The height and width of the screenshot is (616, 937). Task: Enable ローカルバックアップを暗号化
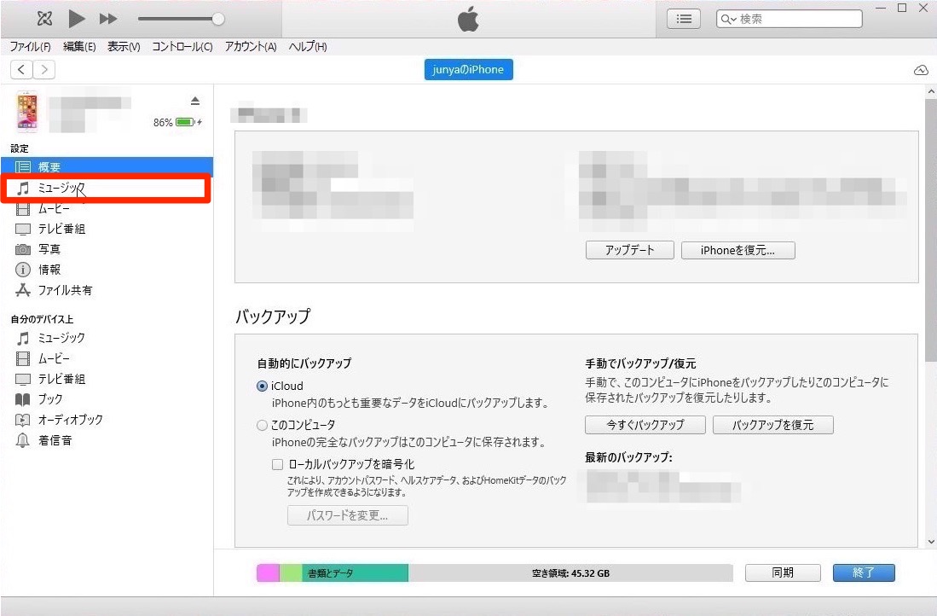(276, 463)
